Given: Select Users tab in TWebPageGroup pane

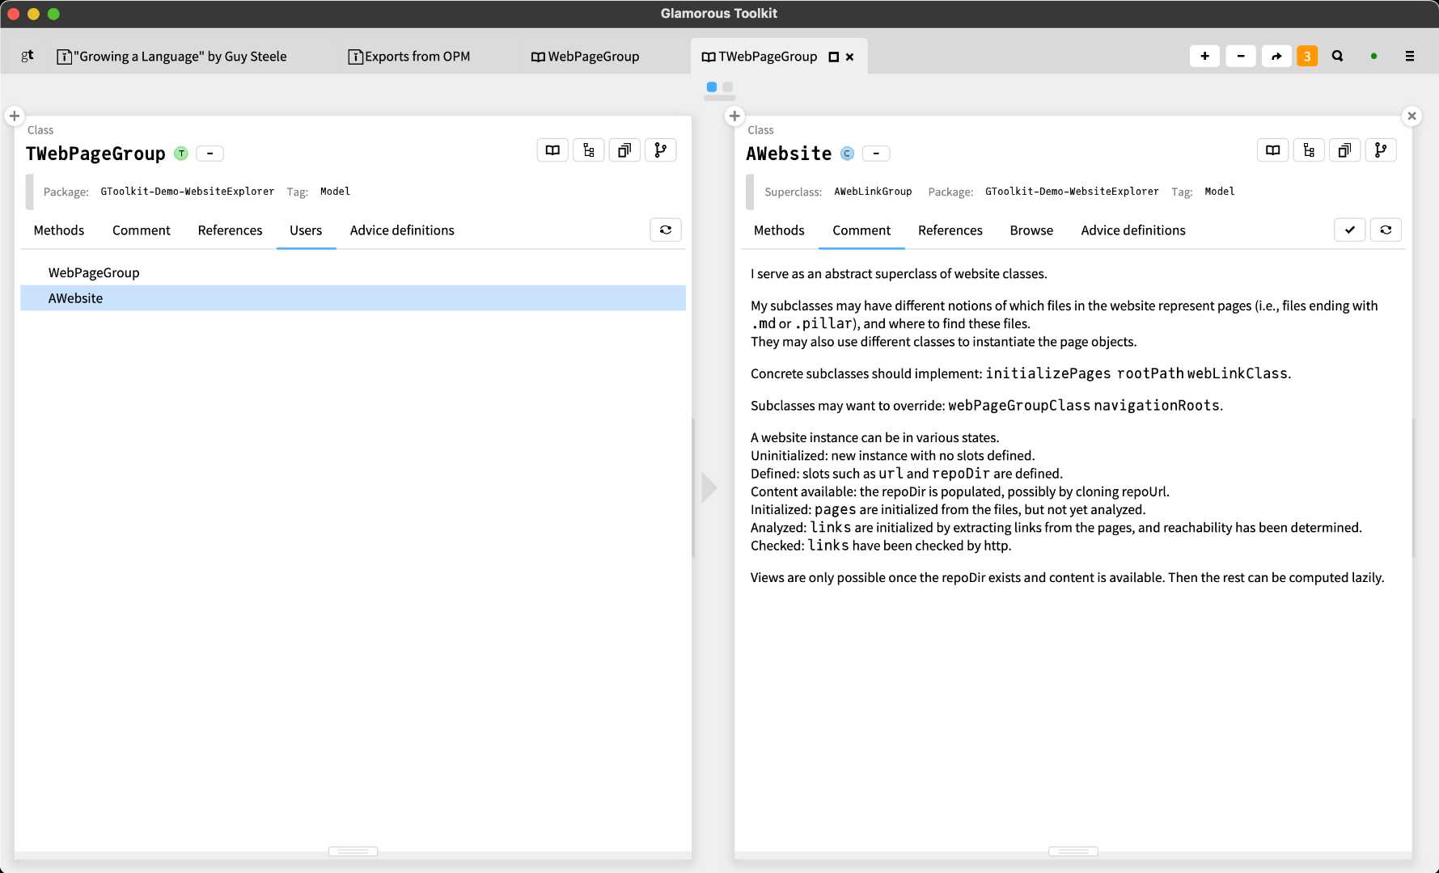Looking at the screenshot, I should 306,230.
